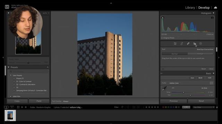Image resolution: width=222 pixels, height=124 pixels.
Task: Switch to the Library module
Action: point(190,8)
